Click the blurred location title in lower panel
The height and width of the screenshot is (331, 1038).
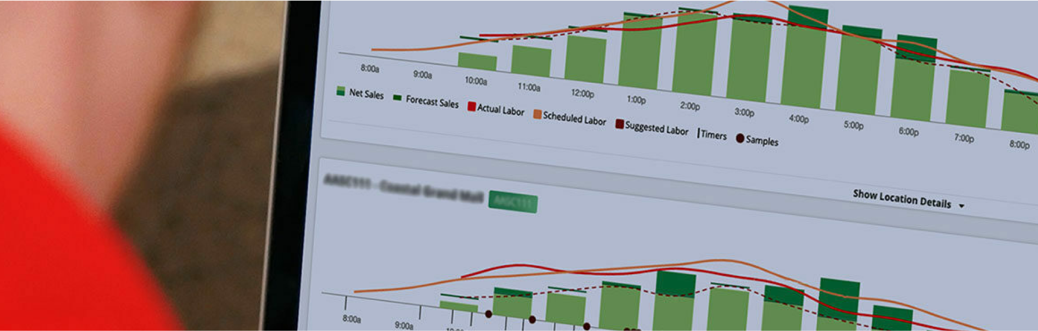point(403,187)
